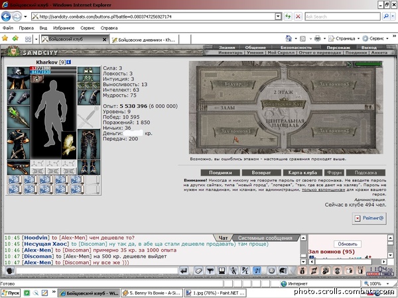
Task: Open the search provider dropdown arrow
Action: click(x=393, y=17)
